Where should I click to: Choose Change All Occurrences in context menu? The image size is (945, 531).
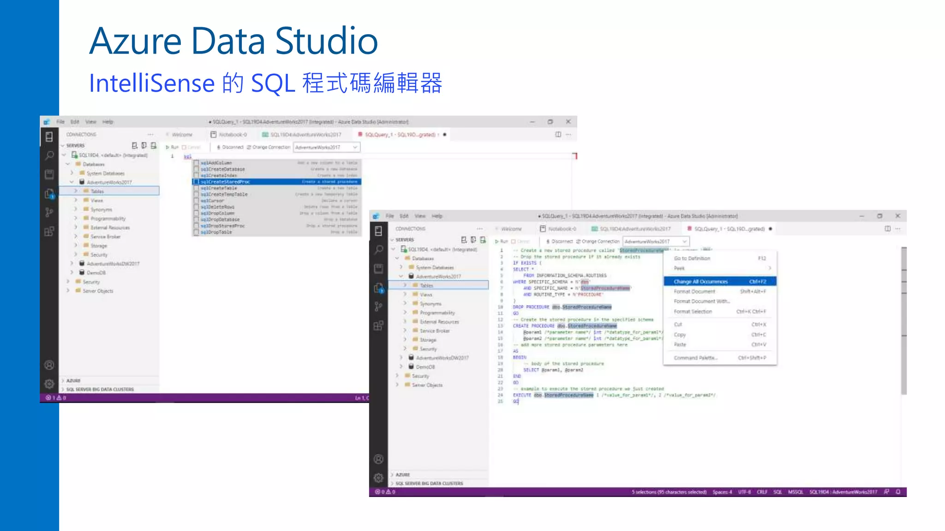pyautogui.click(x=720, y=282)
